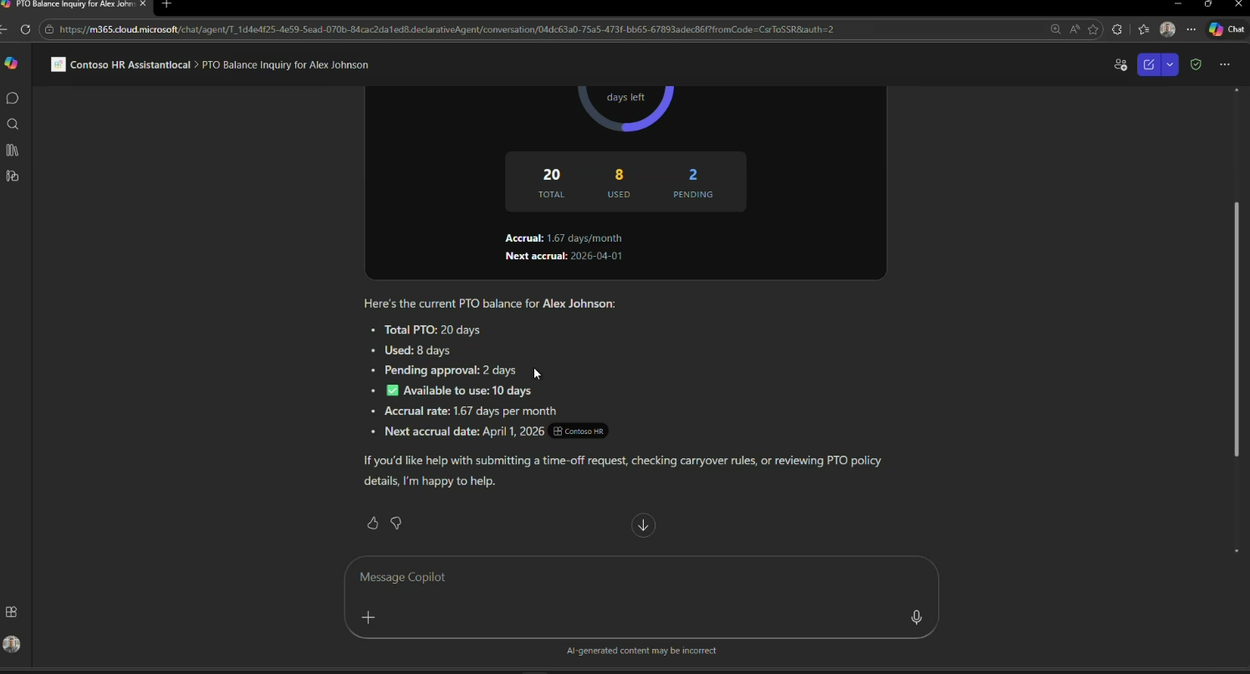Open the Copilot Chat button in browser toolbar

coord(1227,29)
